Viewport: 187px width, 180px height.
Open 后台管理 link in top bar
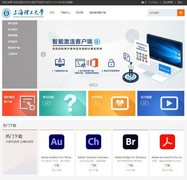[168, 2]
